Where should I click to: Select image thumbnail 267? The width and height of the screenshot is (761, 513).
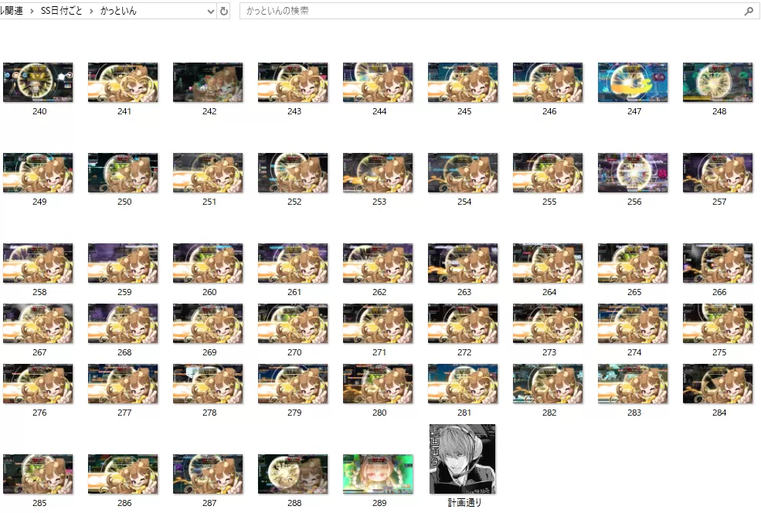[x=38, y=323]
